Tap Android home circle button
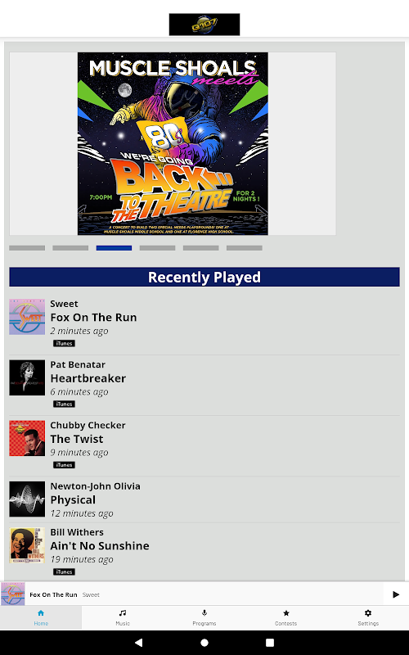Image resolution: width=409 pixels, height=655 pixels. (204, 643)
